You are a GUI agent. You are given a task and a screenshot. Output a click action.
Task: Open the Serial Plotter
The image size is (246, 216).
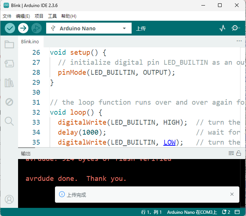222,28
